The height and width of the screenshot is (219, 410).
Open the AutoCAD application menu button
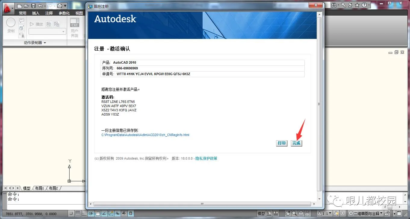coord(8,8)
